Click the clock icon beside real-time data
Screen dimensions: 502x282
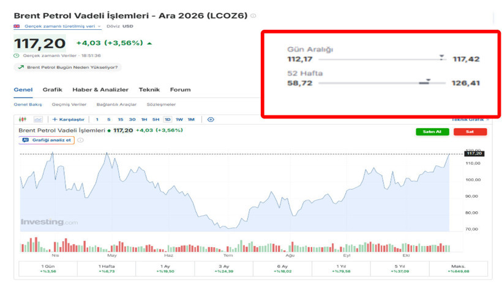coord(17,56)
